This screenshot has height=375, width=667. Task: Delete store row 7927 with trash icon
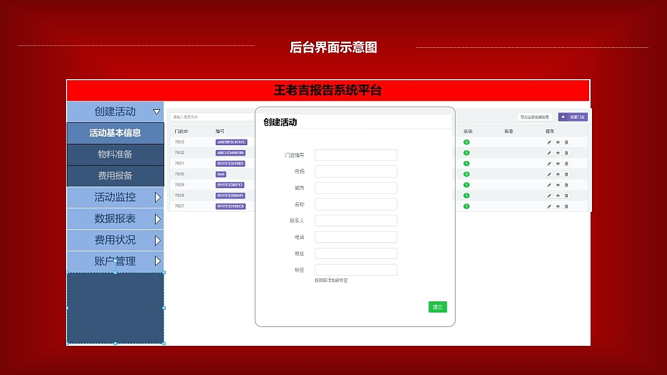(566, 206)
